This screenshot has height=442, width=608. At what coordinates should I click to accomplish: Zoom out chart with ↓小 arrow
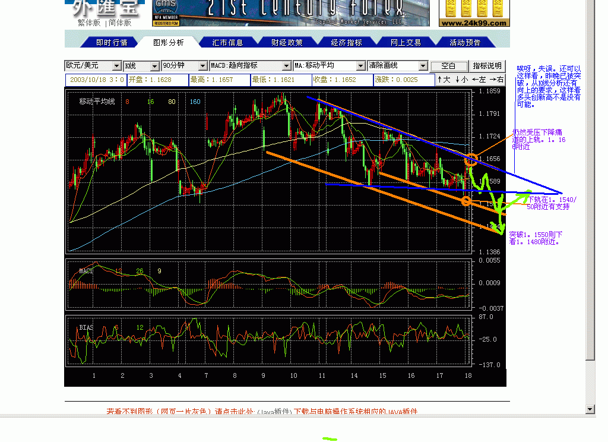pyautogui.click(x=461, y=80)
